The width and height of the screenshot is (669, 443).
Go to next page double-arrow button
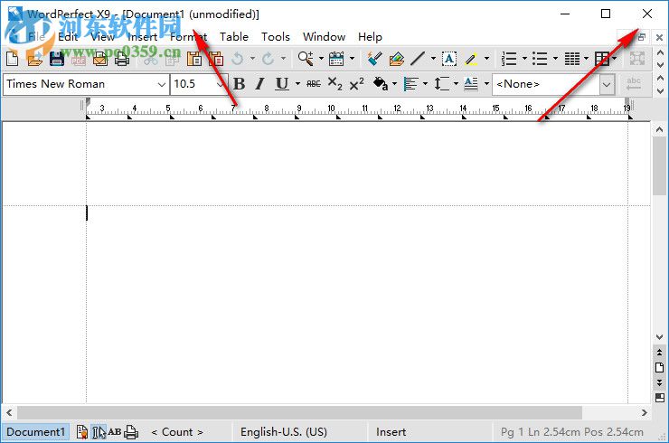click(660, 382)
